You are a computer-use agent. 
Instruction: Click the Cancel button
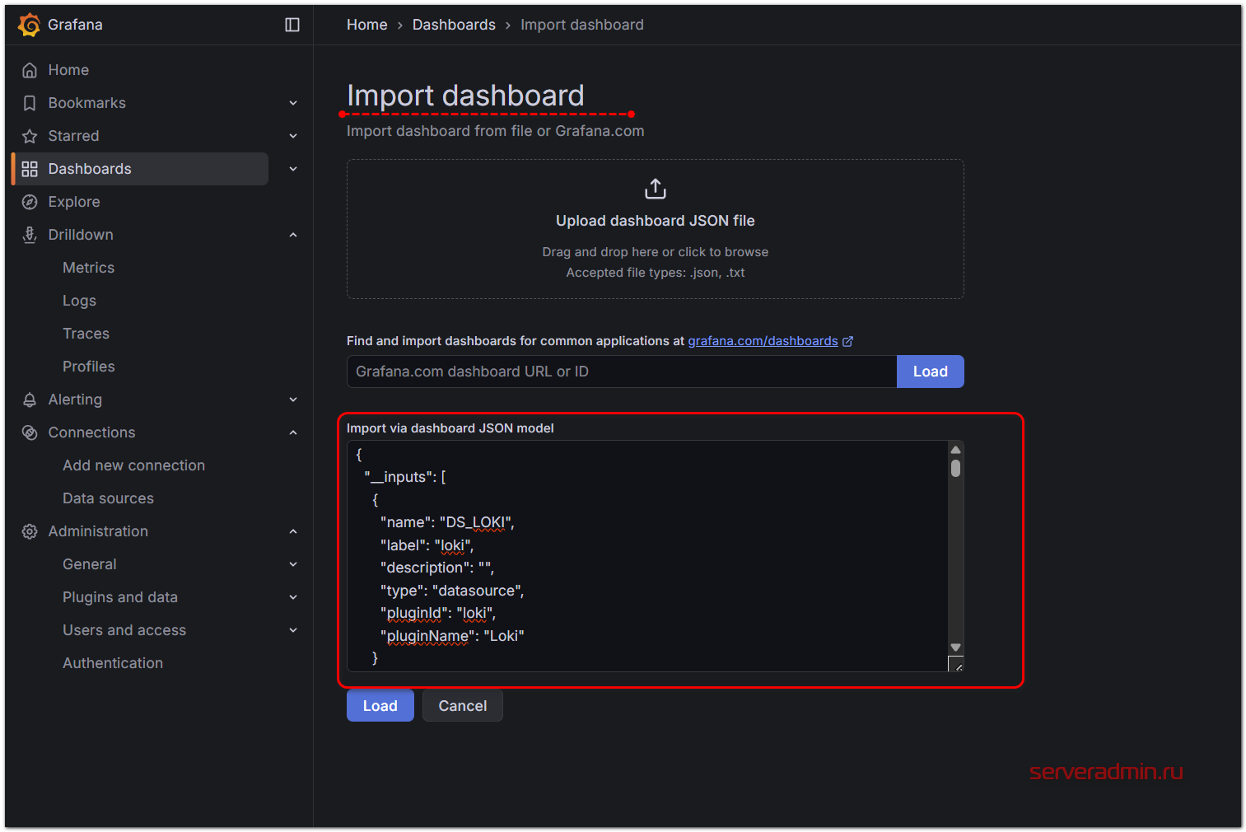pyautogui.click(x=462, y=706)
